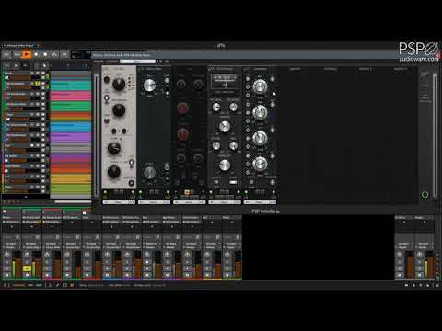Viewport: 442px width, 331px height.
Task: Toggle the green LED beside EQ module's second knob
Action: click(273, 105)
